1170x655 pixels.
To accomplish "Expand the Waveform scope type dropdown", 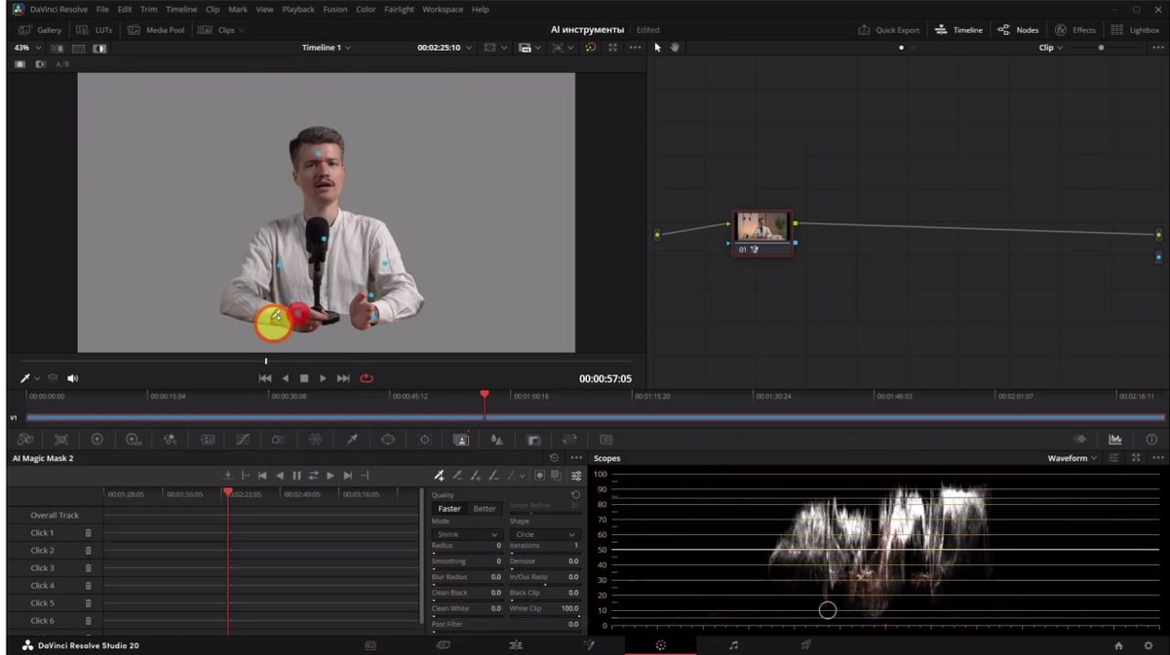I will coord(1072,458).
